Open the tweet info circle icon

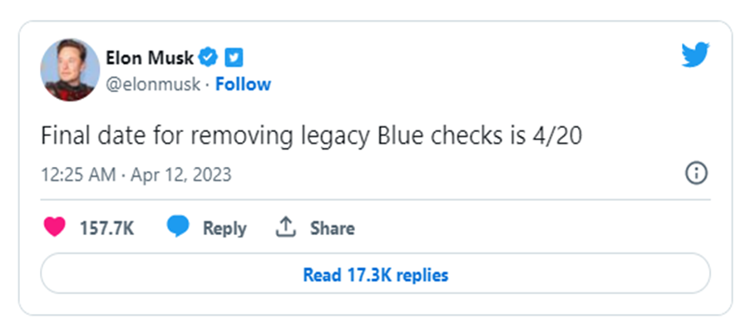696,173
